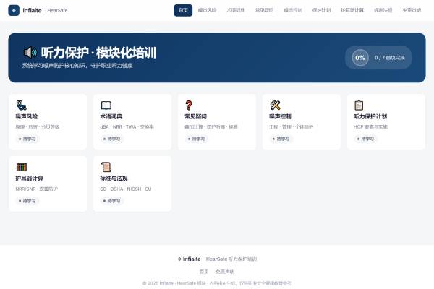Click the Infiaite name in the footer
This screenshot has height=289, width=434.
coord(192,259)
